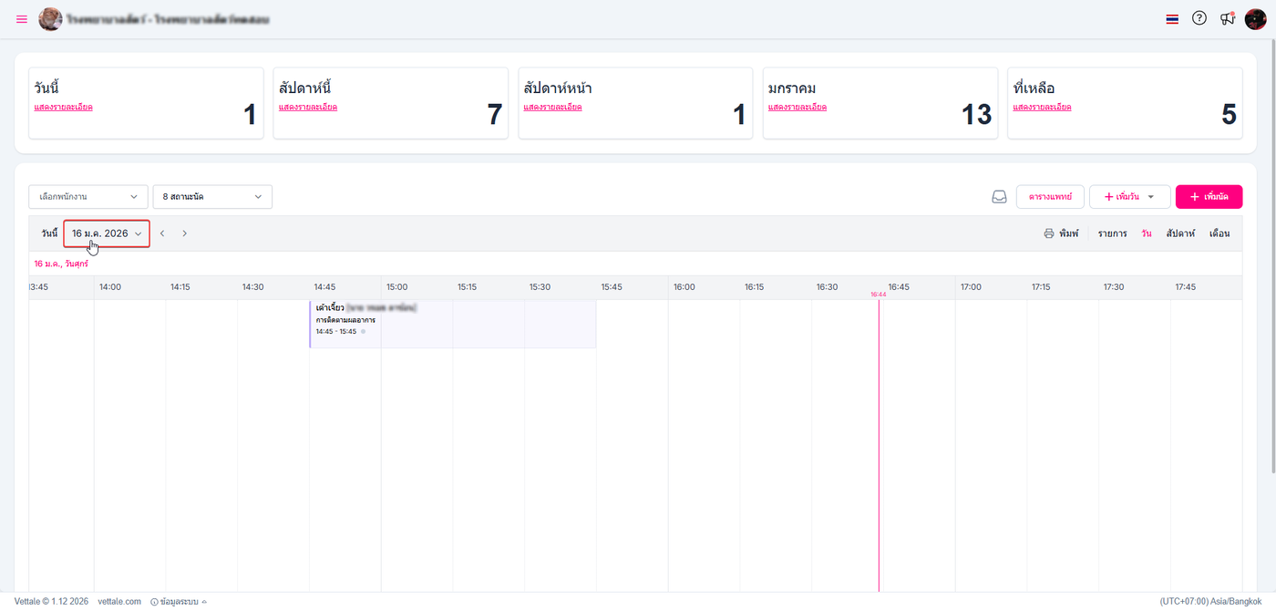This screenshot has height=611, width=1276.
Task: Expand the 8 สถานะนัด dropdown
Action: click(x=212, y=197)
